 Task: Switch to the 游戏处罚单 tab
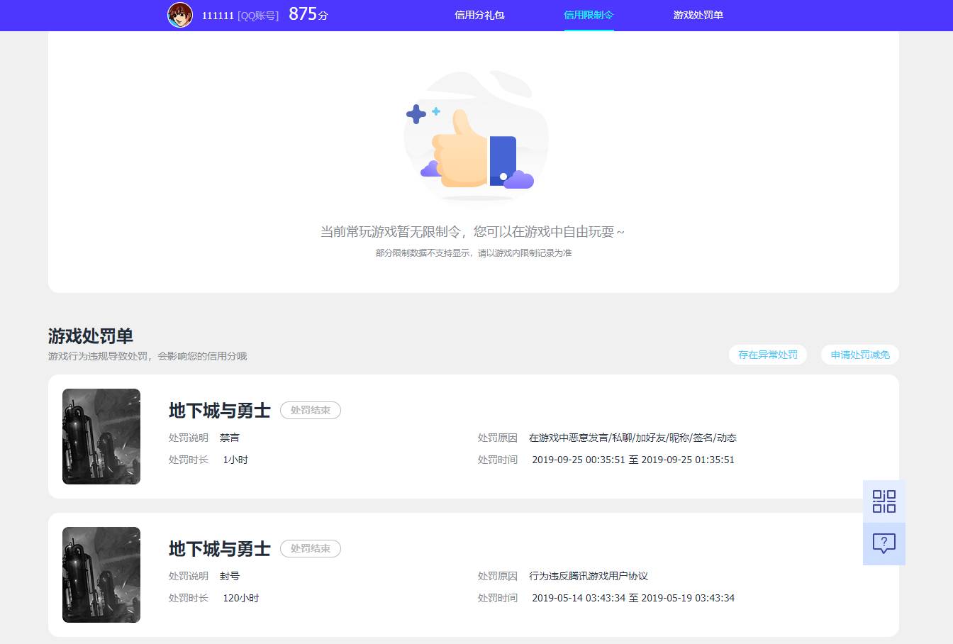(x=698, y=15)
